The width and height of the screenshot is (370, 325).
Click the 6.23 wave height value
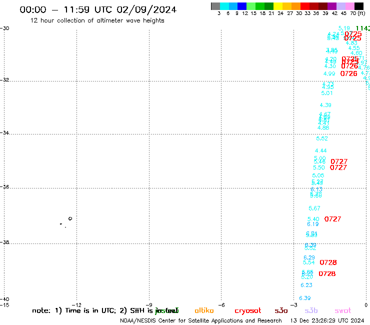tap(306, 285)
